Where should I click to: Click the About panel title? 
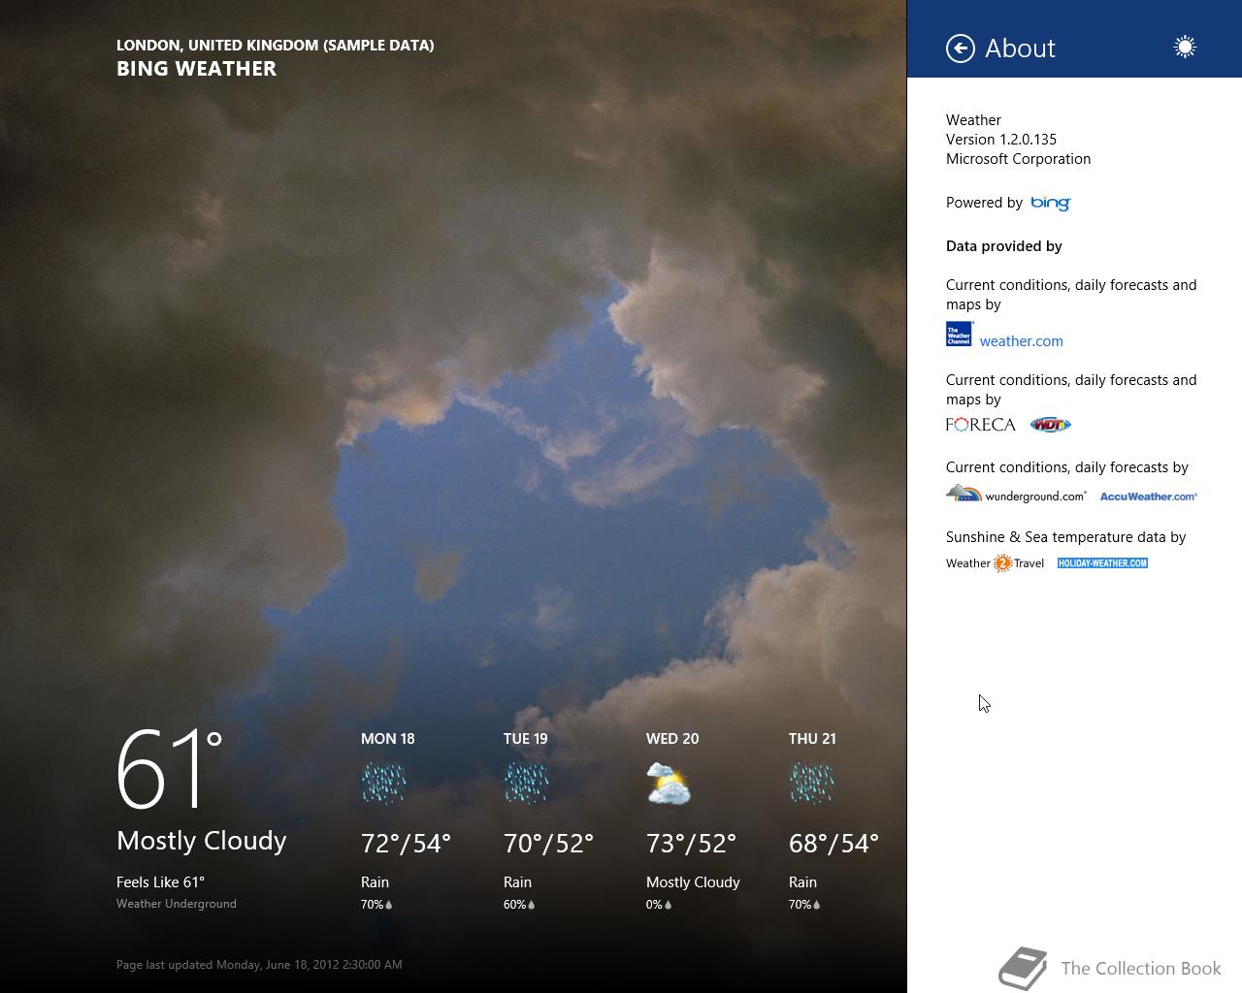(1020, 48)
